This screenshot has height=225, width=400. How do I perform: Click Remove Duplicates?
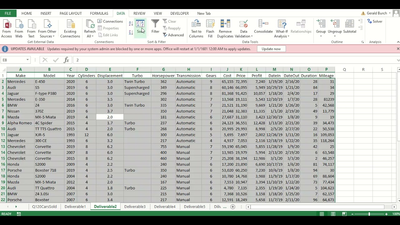click(225, 28)
